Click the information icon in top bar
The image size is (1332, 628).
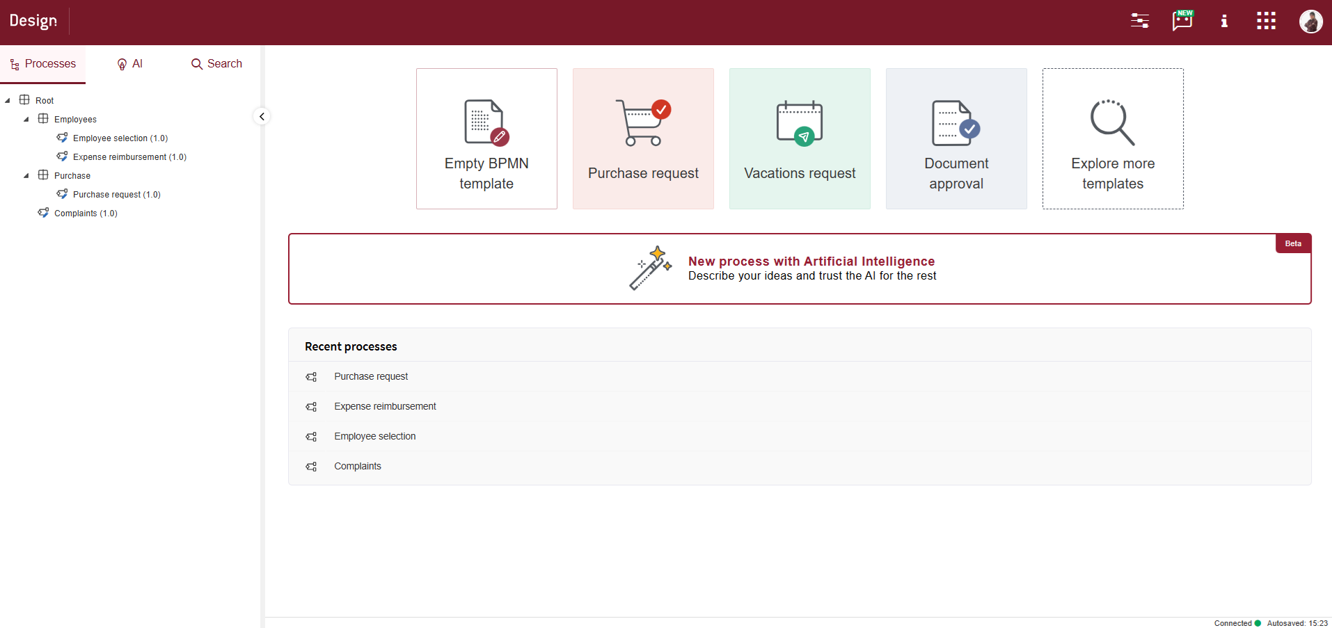pos(1224,21)
